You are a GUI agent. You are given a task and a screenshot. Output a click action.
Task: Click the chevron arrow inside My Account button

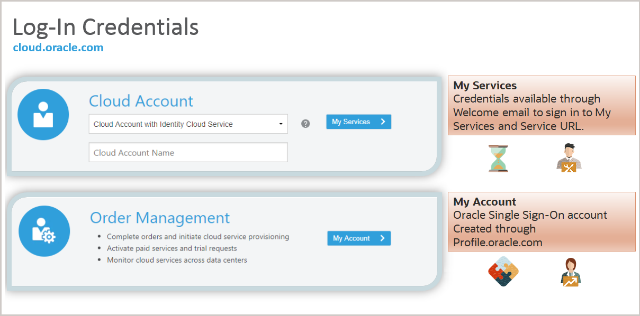(x=383, y=238)
